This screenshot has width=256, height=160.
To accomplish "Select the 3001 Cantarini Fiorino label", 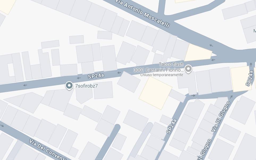I will tap(158, 70).
